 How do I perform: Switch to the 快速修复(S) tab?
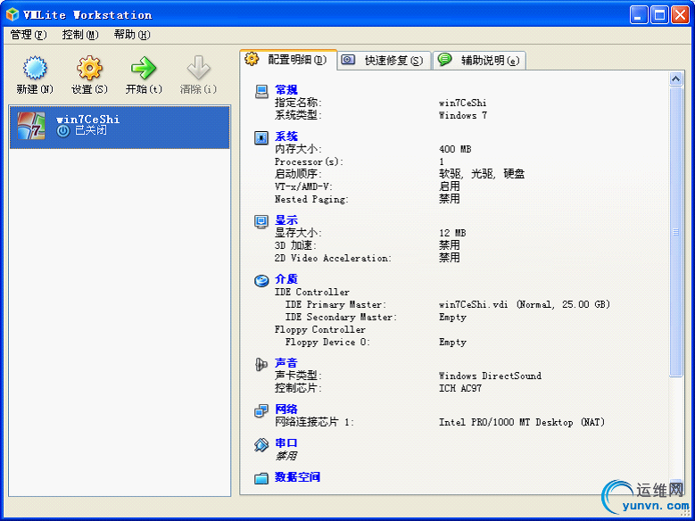385,61
